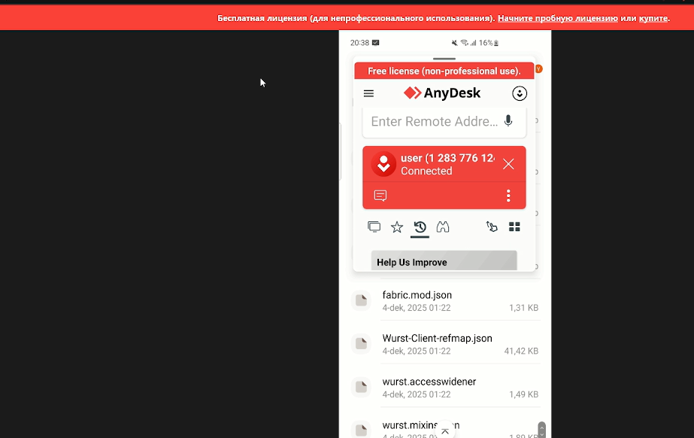The width and height of the screenshot is (694, 438).
Task: Tap the microphone voice input icon
Action: (508, 121)
